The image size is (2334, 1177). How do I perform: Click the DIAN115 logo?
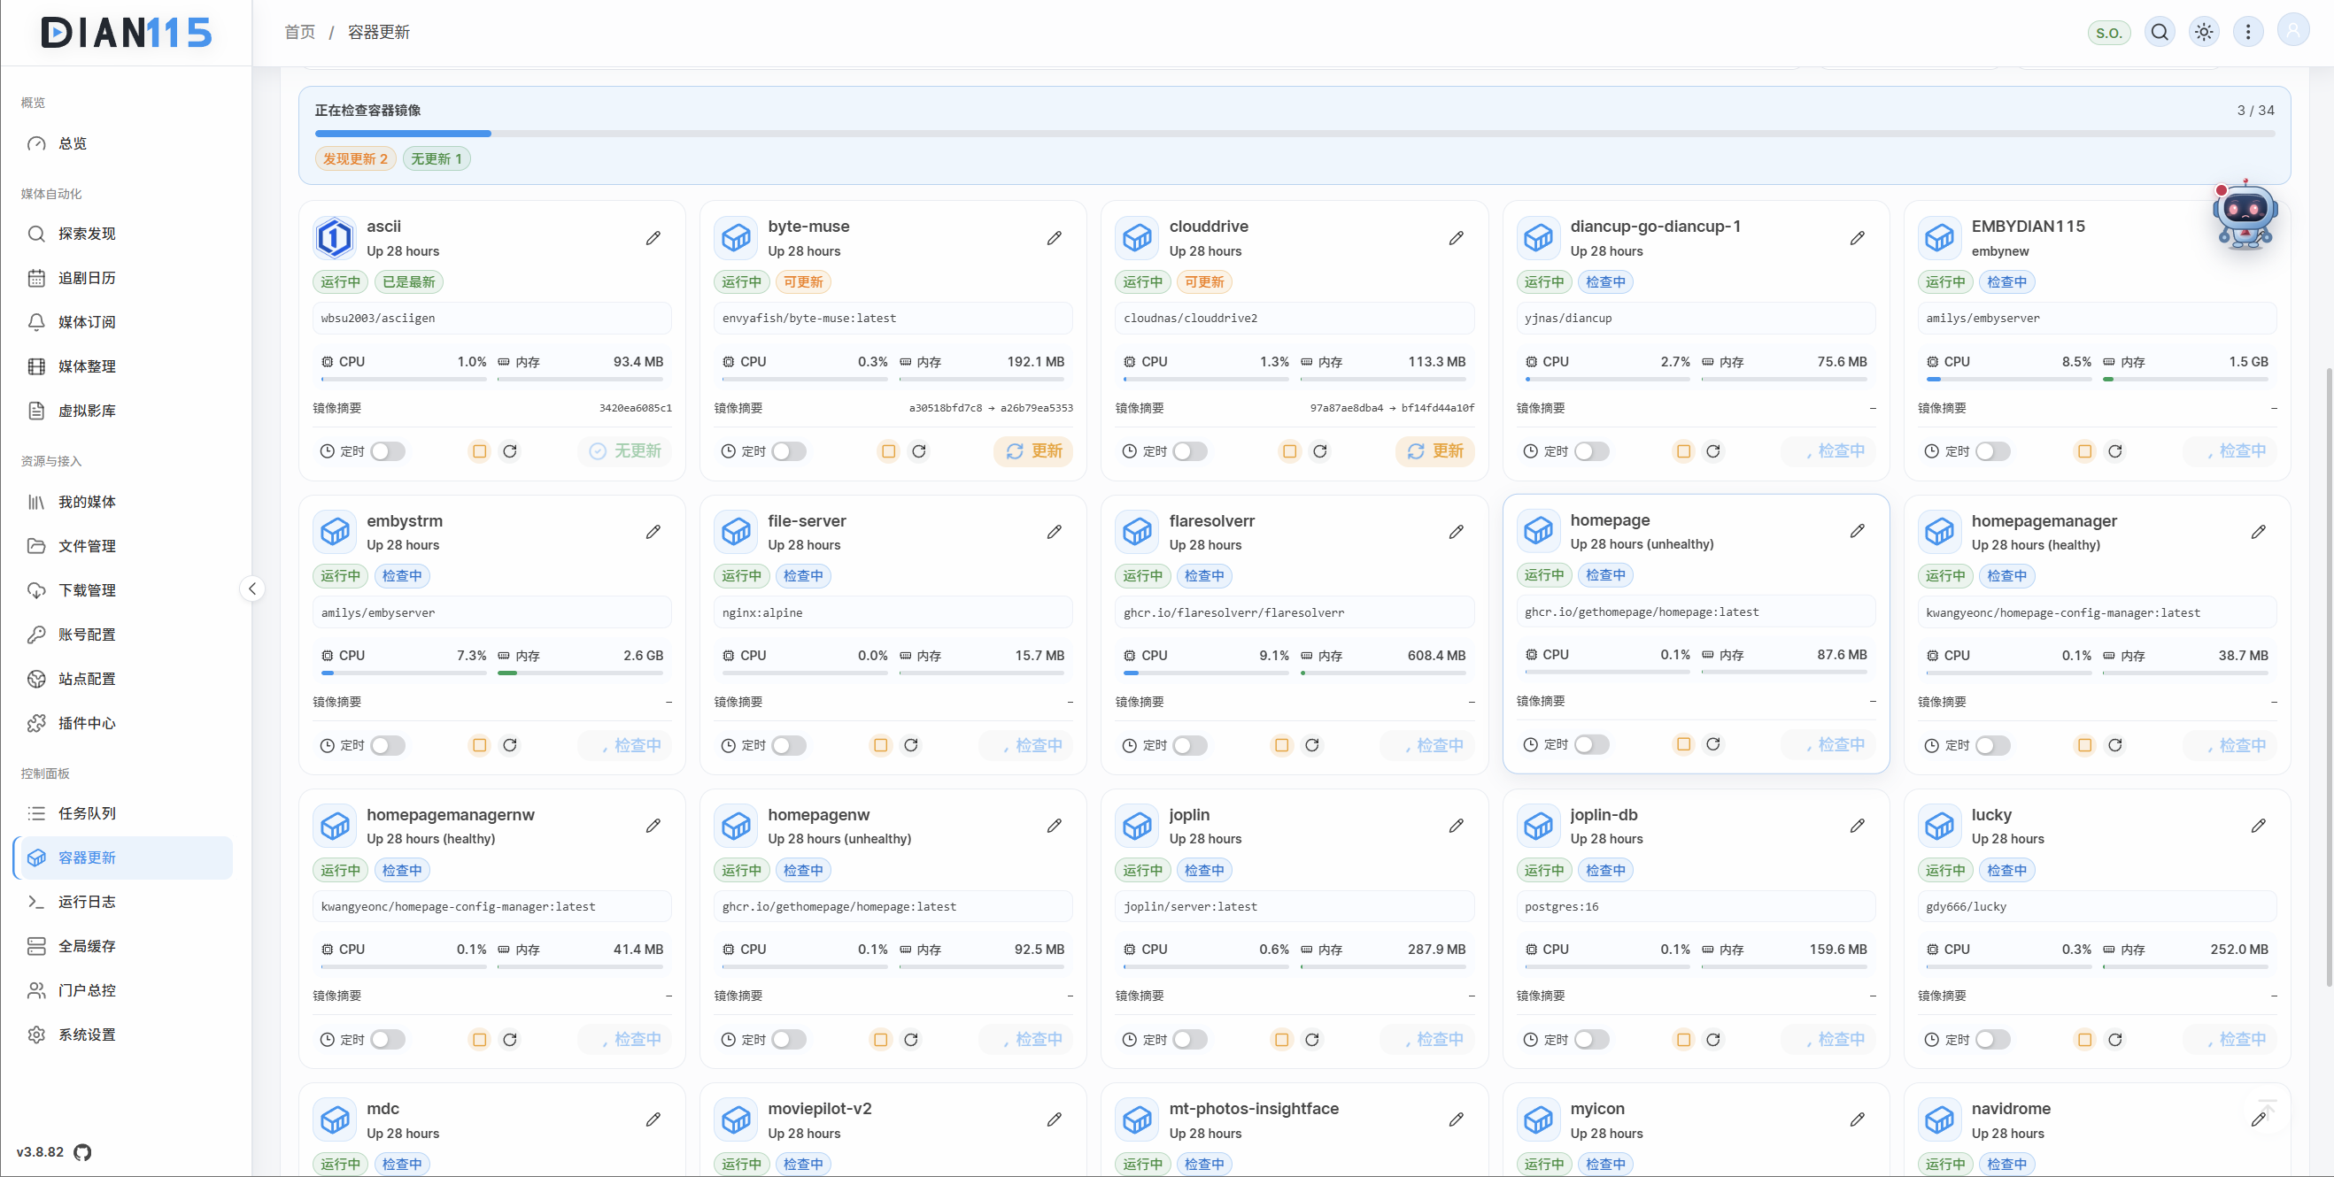pos(126,33)
